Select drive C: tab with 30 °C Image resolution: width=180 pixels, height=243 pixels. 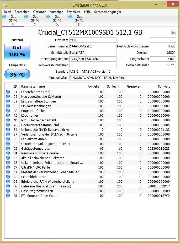[35, 20]
